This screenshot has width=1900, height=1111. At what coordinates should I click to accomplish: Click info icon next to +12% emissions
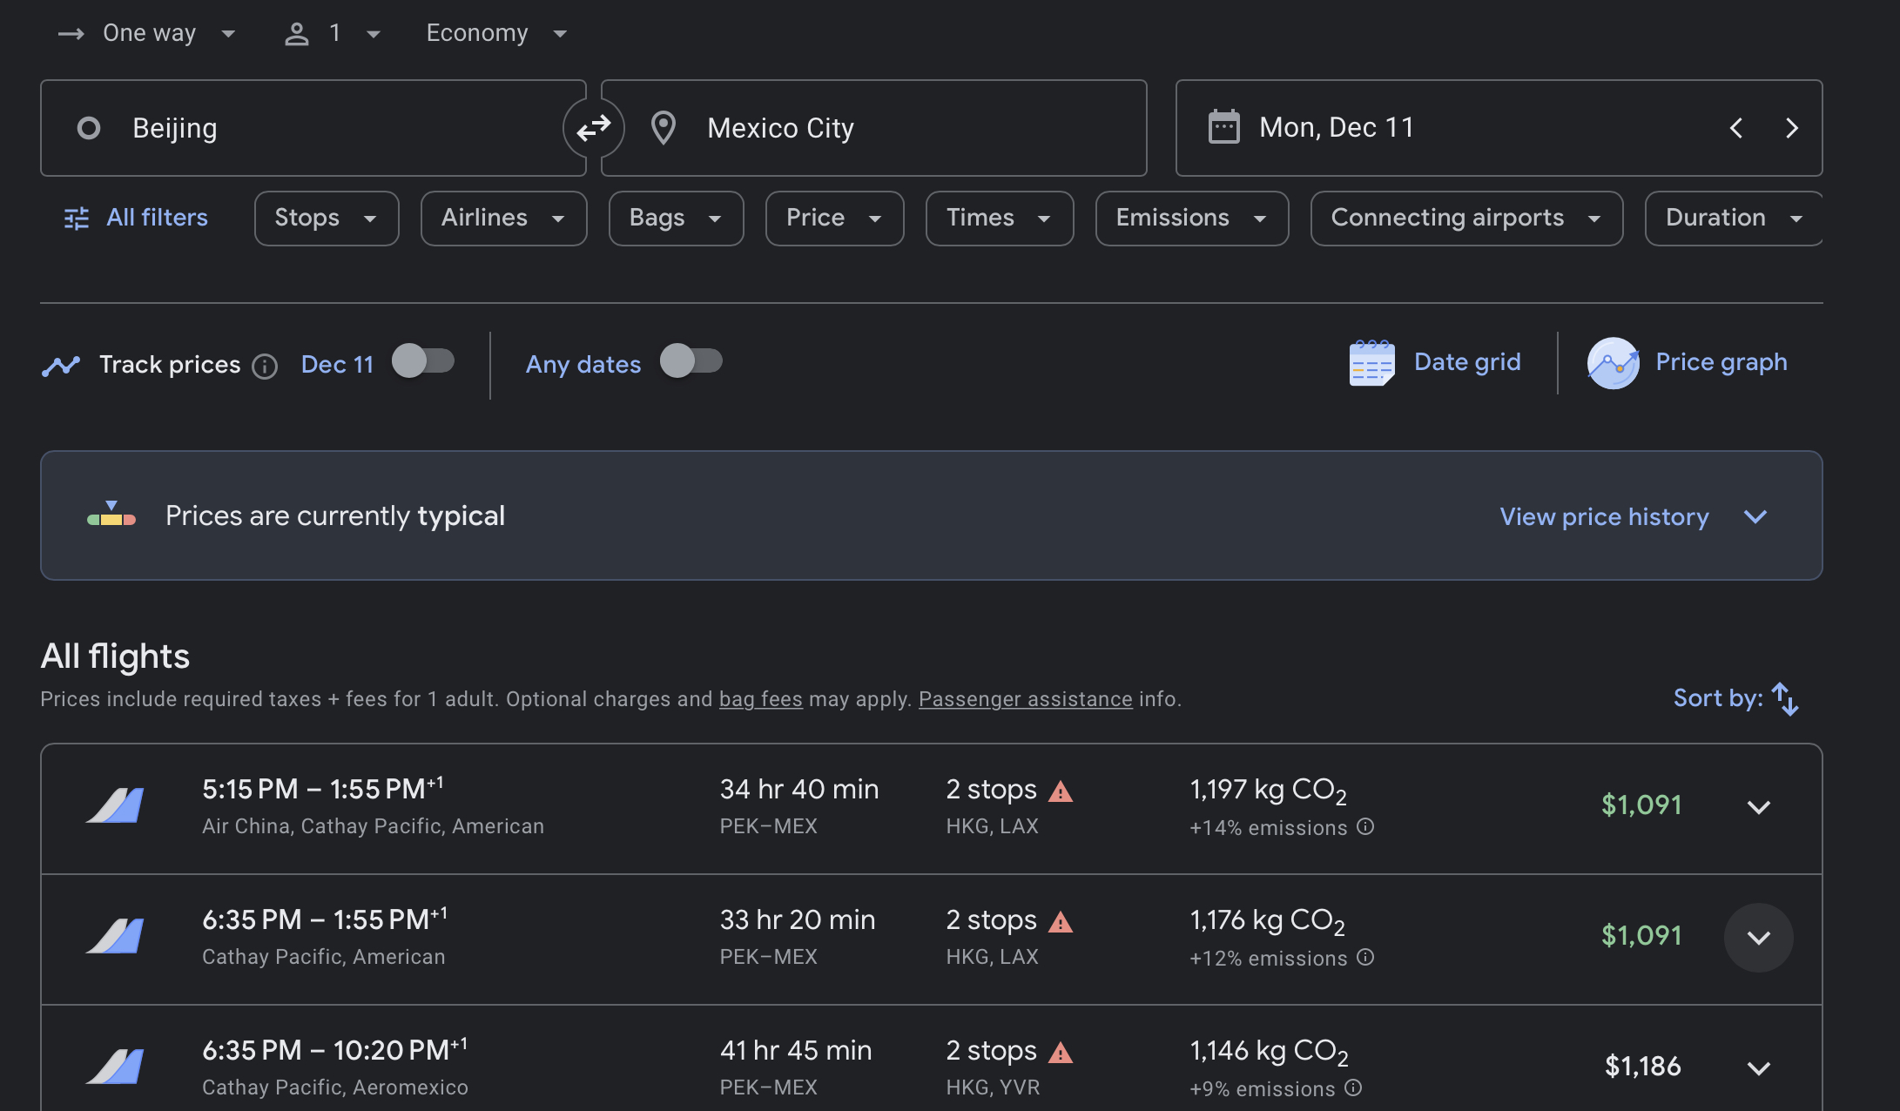[1365, 957]
